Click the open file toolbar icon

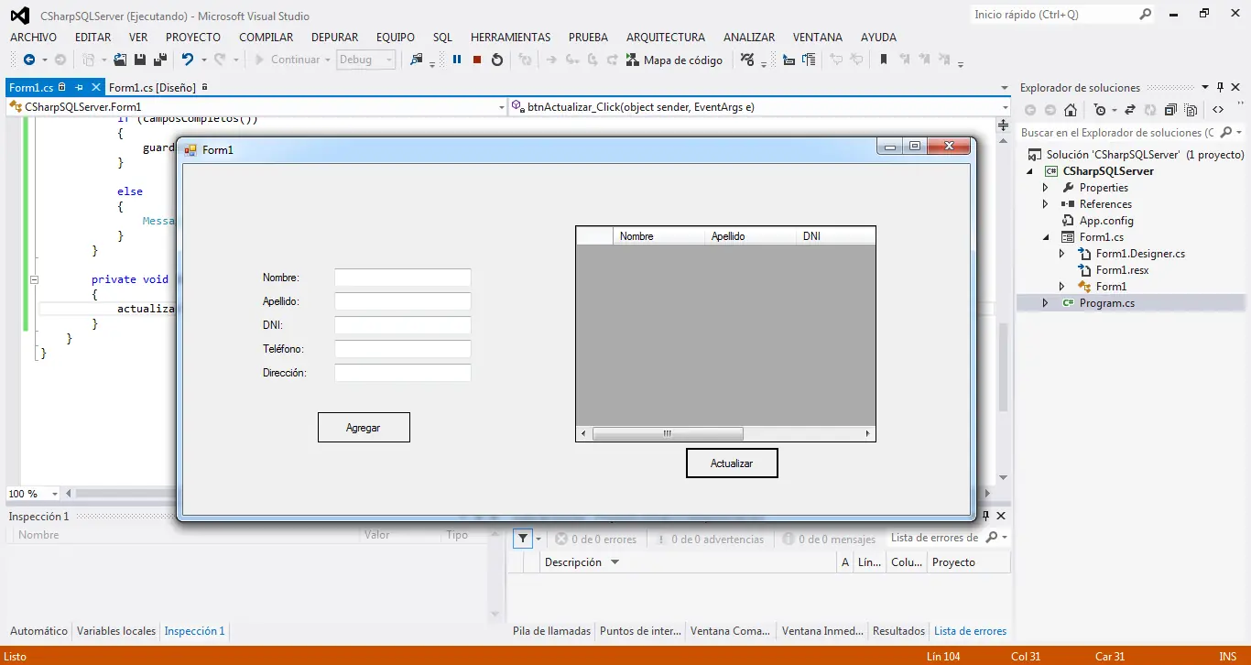click(120, 60)
